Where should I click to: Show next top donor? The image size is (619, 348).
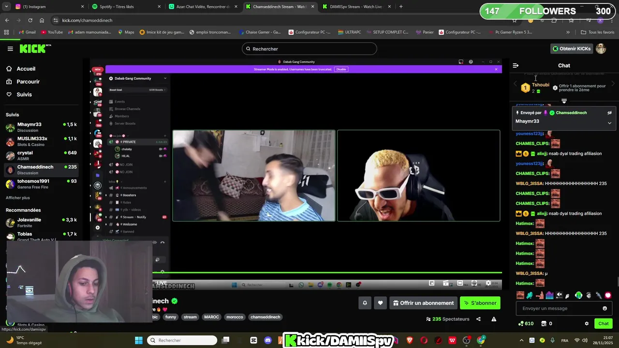point(613,84)
